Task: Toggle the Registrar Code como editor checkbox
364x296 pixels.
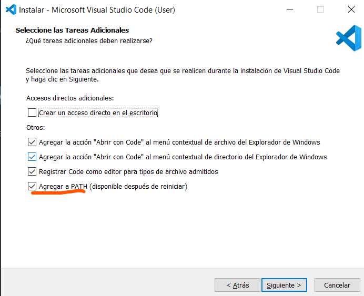Action: [x=32, y=171]
